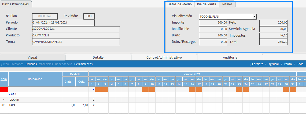Image resolution: width=306 pixels, height=114 pixels.
Task: Click the Todo button in toolbar
Action: click(x=300, y=64)
